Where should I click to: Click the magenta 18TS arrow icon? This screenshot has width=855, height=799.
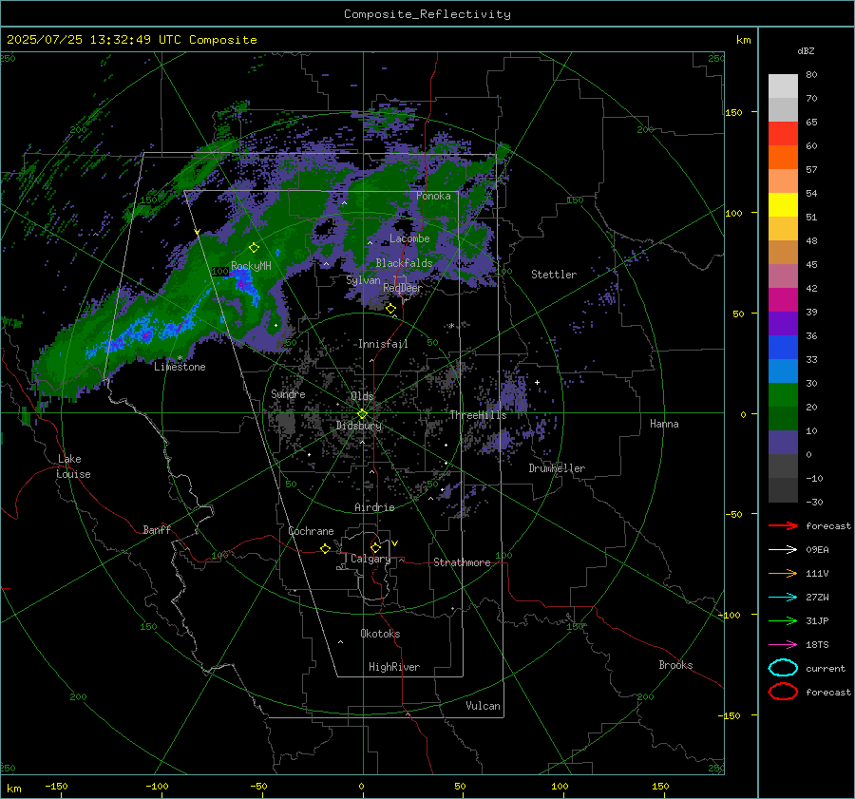point(783,645)
